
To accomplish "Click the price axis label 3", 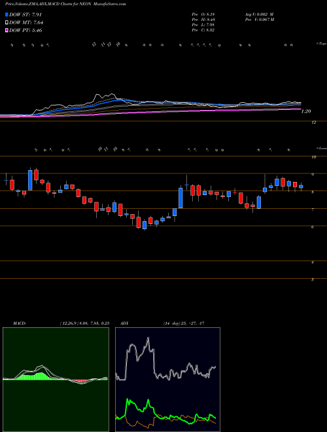I will pos(313,279).
